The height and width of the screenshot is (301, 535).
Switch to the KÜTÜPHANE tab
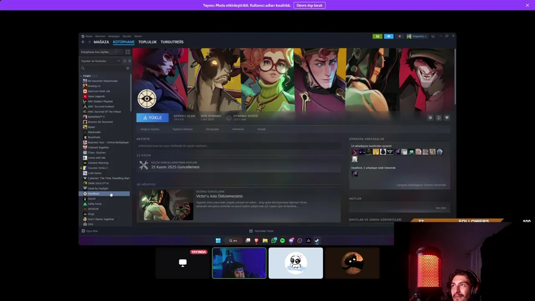124,42
